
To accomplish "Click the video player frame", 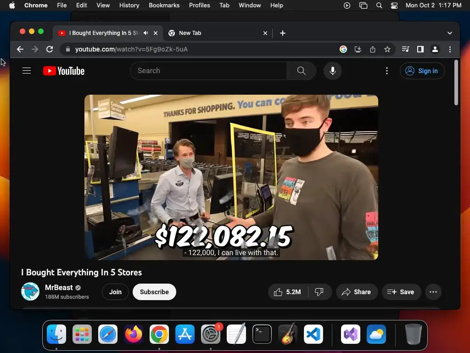I will (231, 177).
